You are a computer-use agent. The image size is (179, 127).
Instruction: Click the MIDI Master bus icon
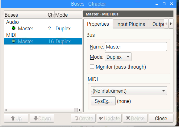tap(14, 41)
